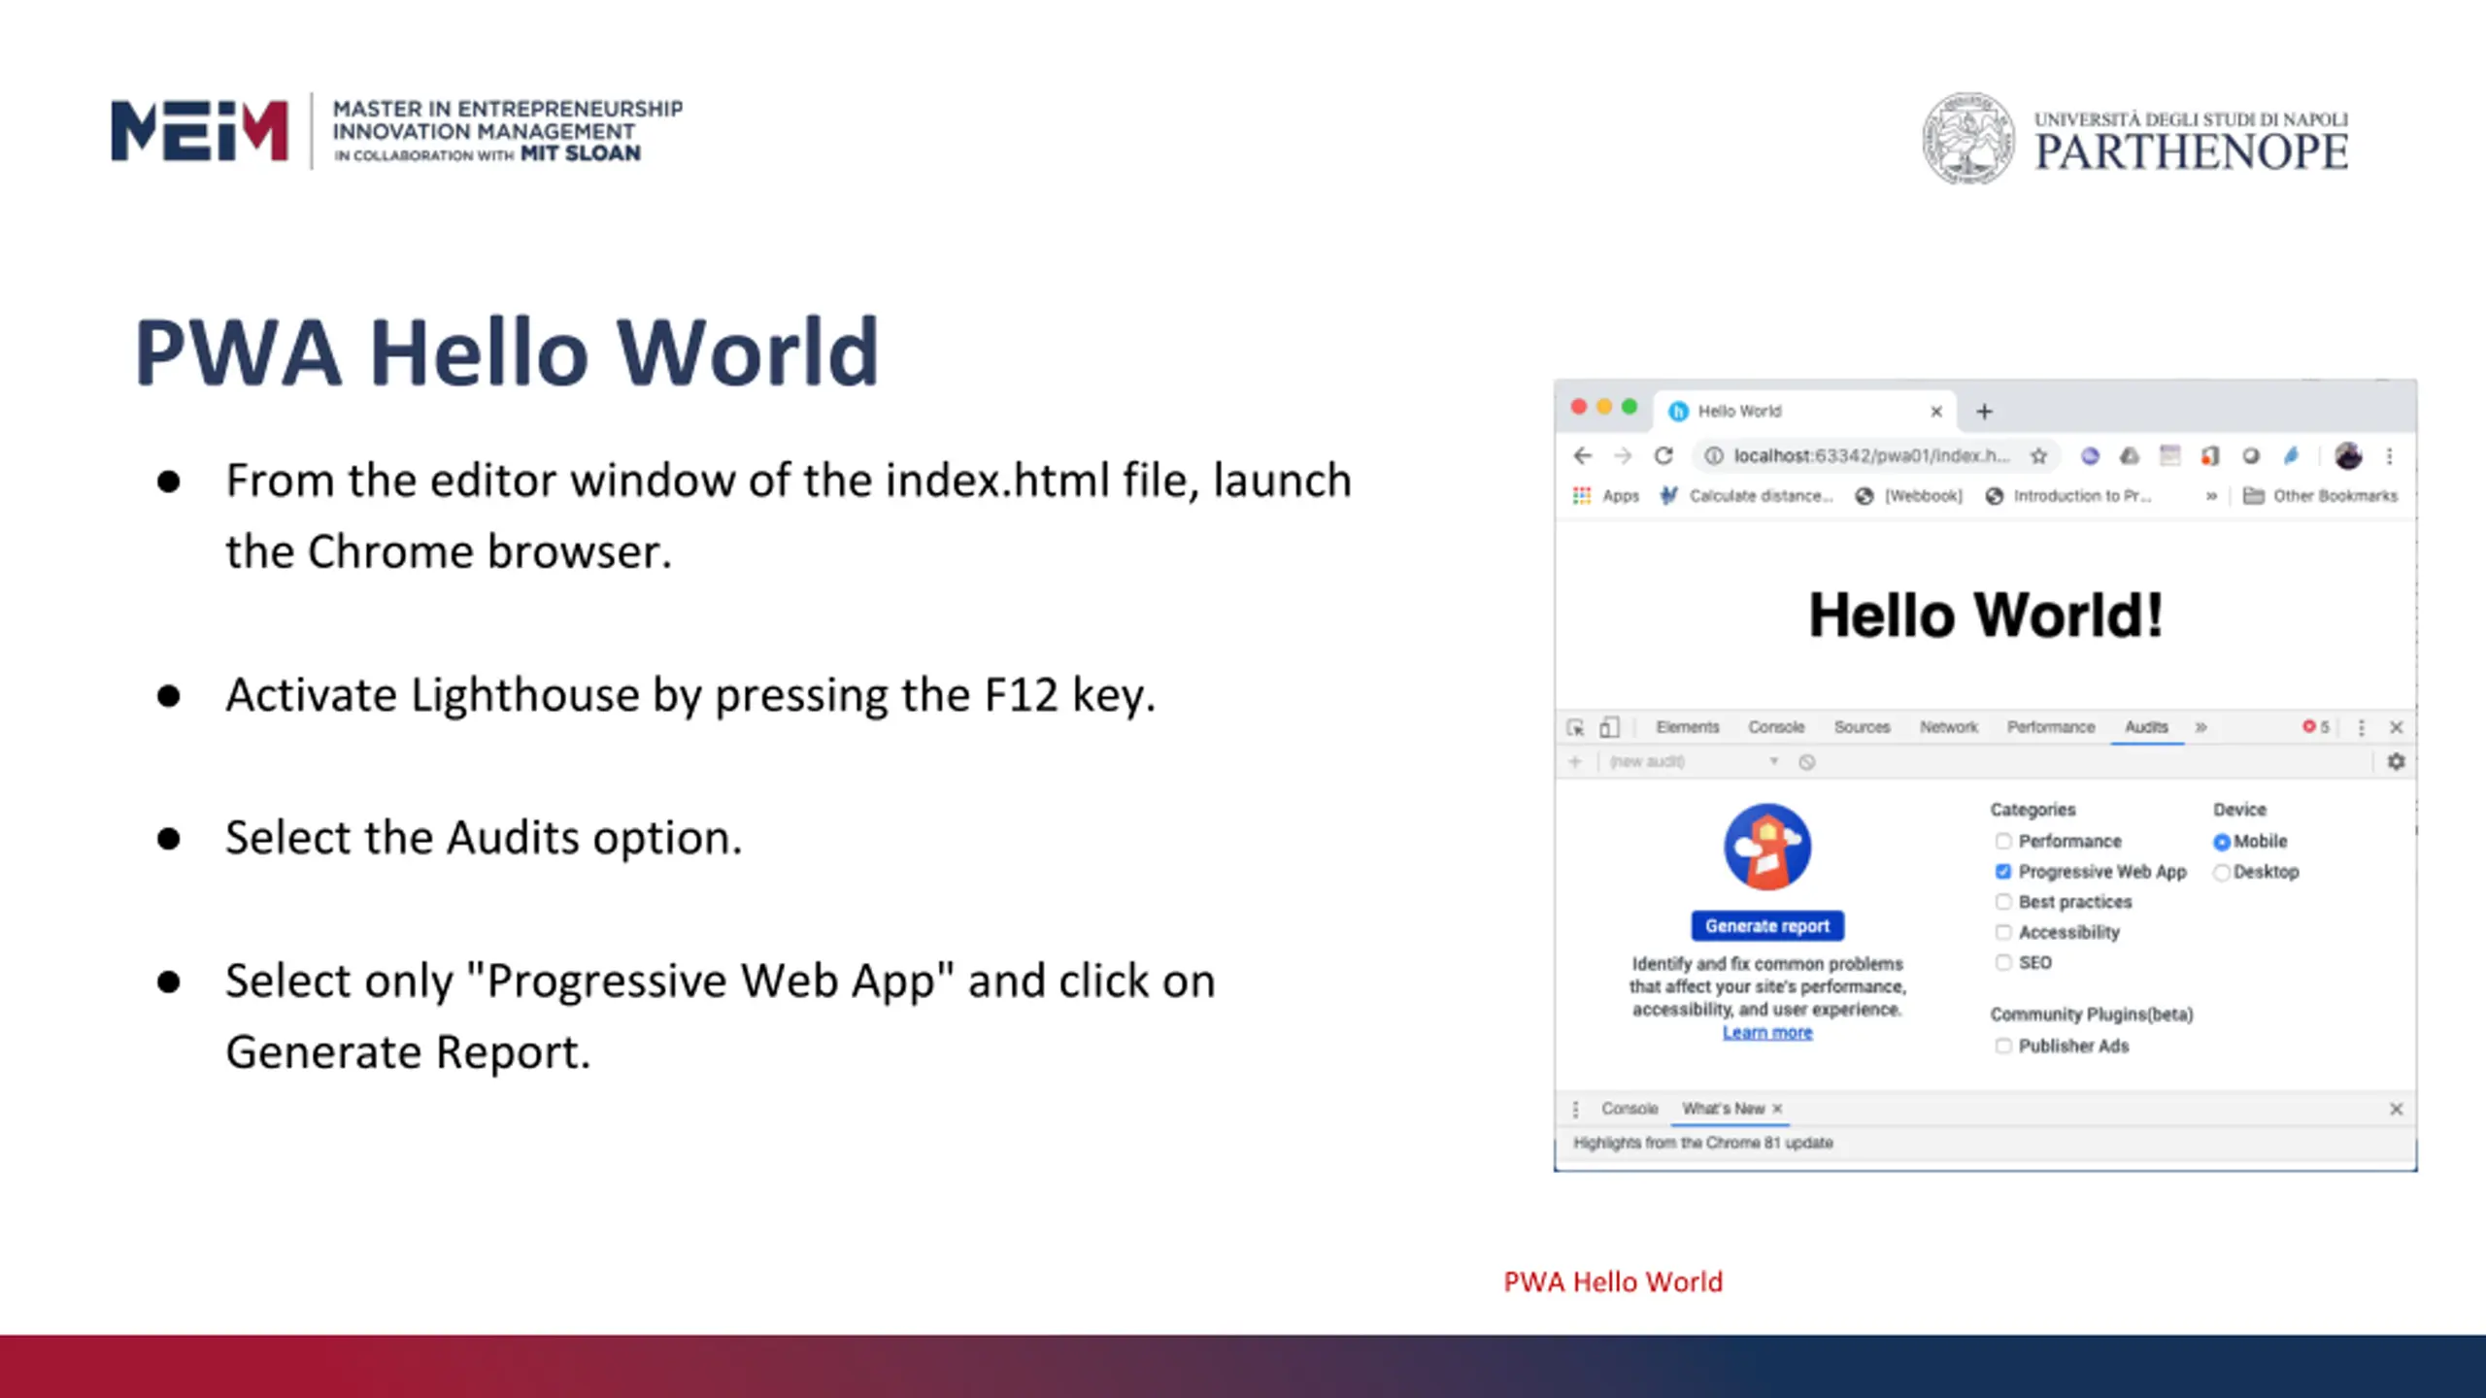Open a new browser tab with plus
This screenshot has width=2486, height=1398.
1984,412
